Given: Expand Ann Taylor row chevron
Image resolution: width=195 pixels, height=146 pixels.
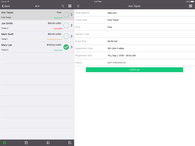Looking at the screenshot, I should [71, 14].
